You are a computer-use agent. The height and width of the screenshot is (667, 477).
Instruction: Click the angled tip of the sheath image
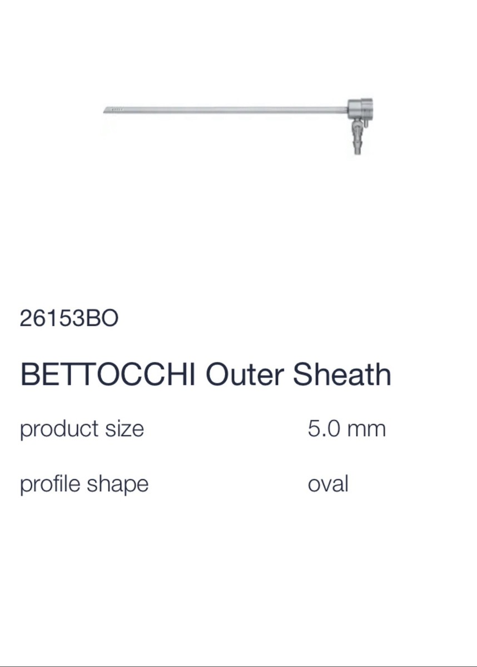(x=106, y=111)
